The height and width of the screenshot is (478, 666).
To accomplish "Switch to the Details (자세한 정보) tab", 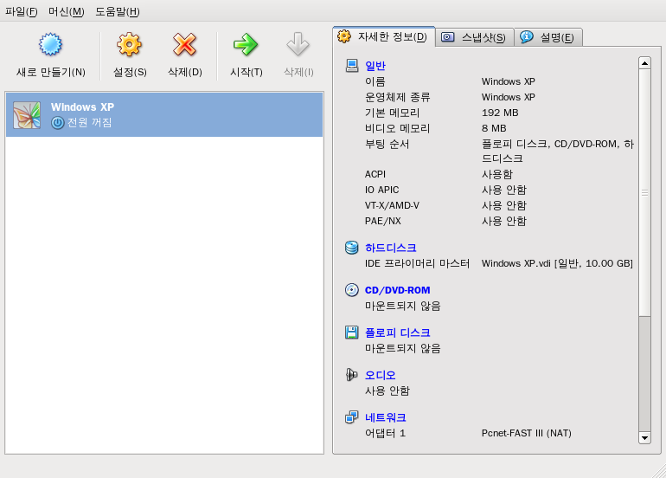I will [x=383, y=36].
